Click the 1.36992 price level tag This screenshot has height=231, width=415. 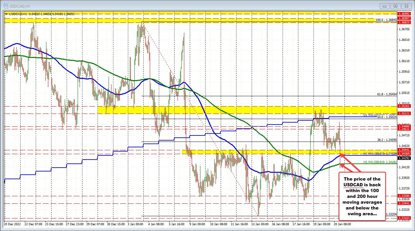(405, 14)
